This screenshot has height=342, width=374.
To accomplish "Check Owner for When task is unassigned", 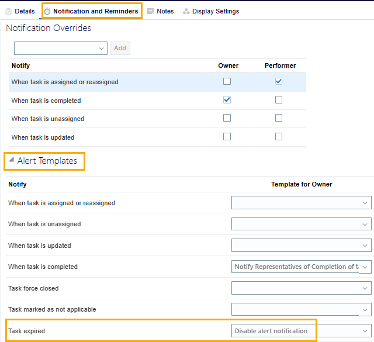I will (x=227, y=118).
